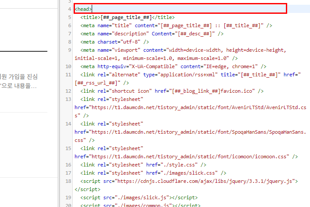Click the preview text '으로 내용을...'
310x207 pixels.
(x=19, y=86)
